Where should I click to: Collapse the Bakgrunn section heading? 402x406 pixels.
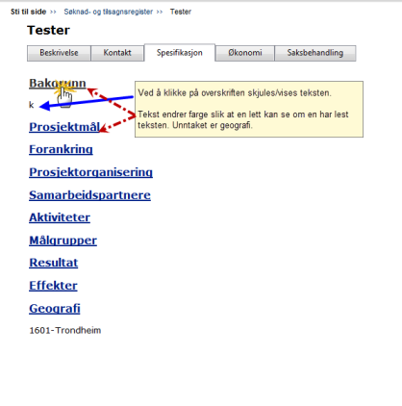pos(58,84)
